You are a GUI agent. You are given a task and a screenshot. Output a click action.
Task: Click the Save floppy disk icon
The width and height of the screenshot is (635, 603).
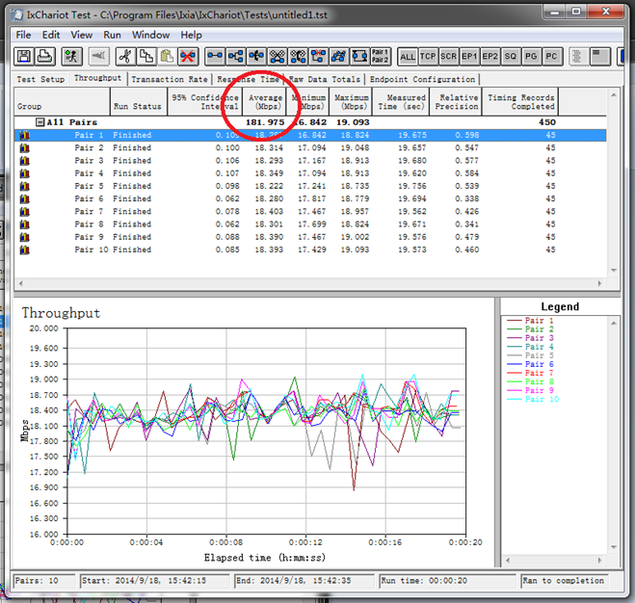click(x=23, y=56)
